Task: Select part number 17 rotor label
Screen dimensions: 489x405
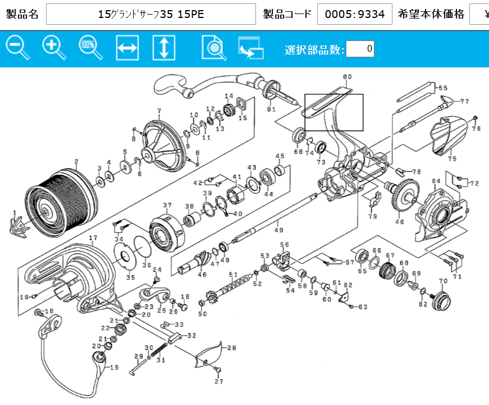Action: 93,238
